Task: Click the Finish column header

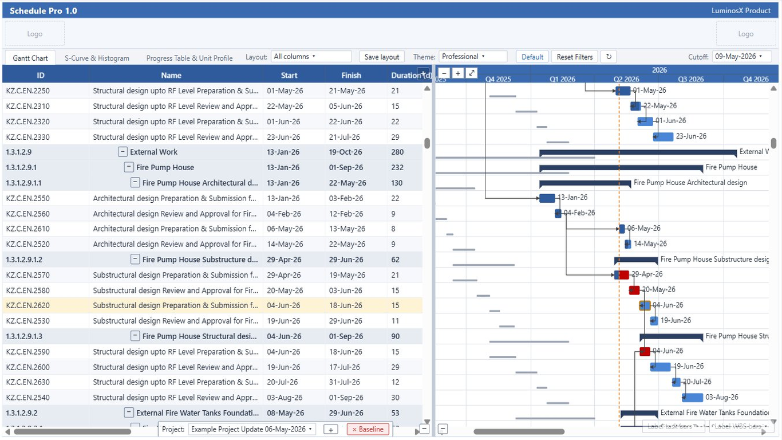Action: tap(351, 75)
